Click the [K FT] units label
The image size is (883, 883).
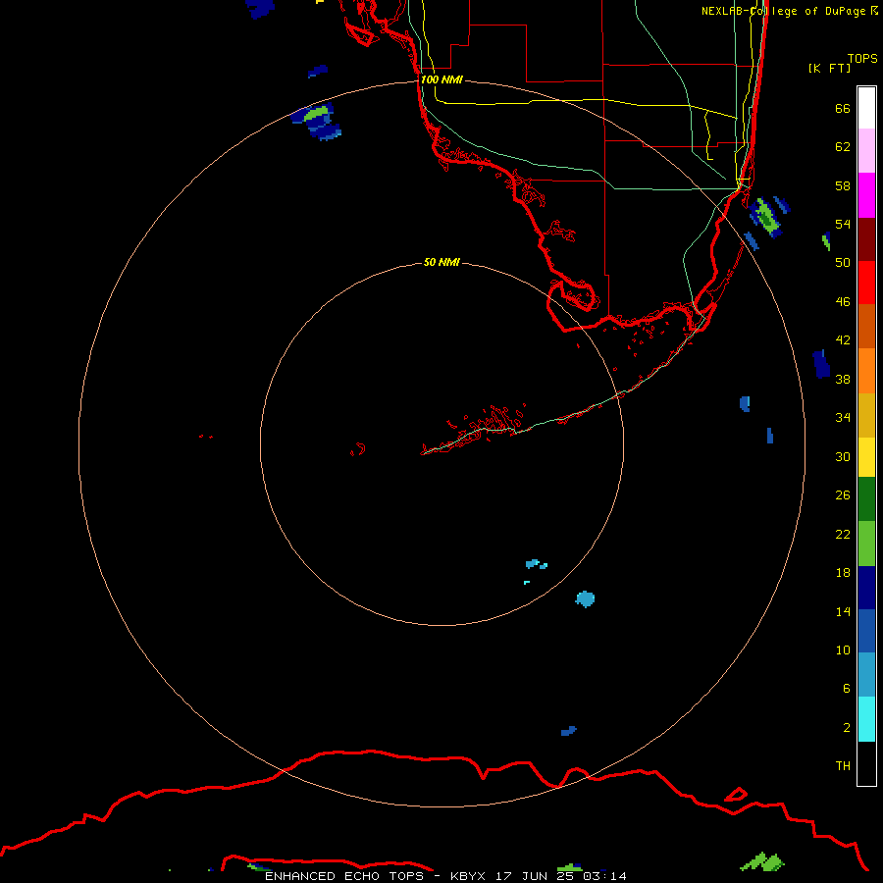[829, 68]
